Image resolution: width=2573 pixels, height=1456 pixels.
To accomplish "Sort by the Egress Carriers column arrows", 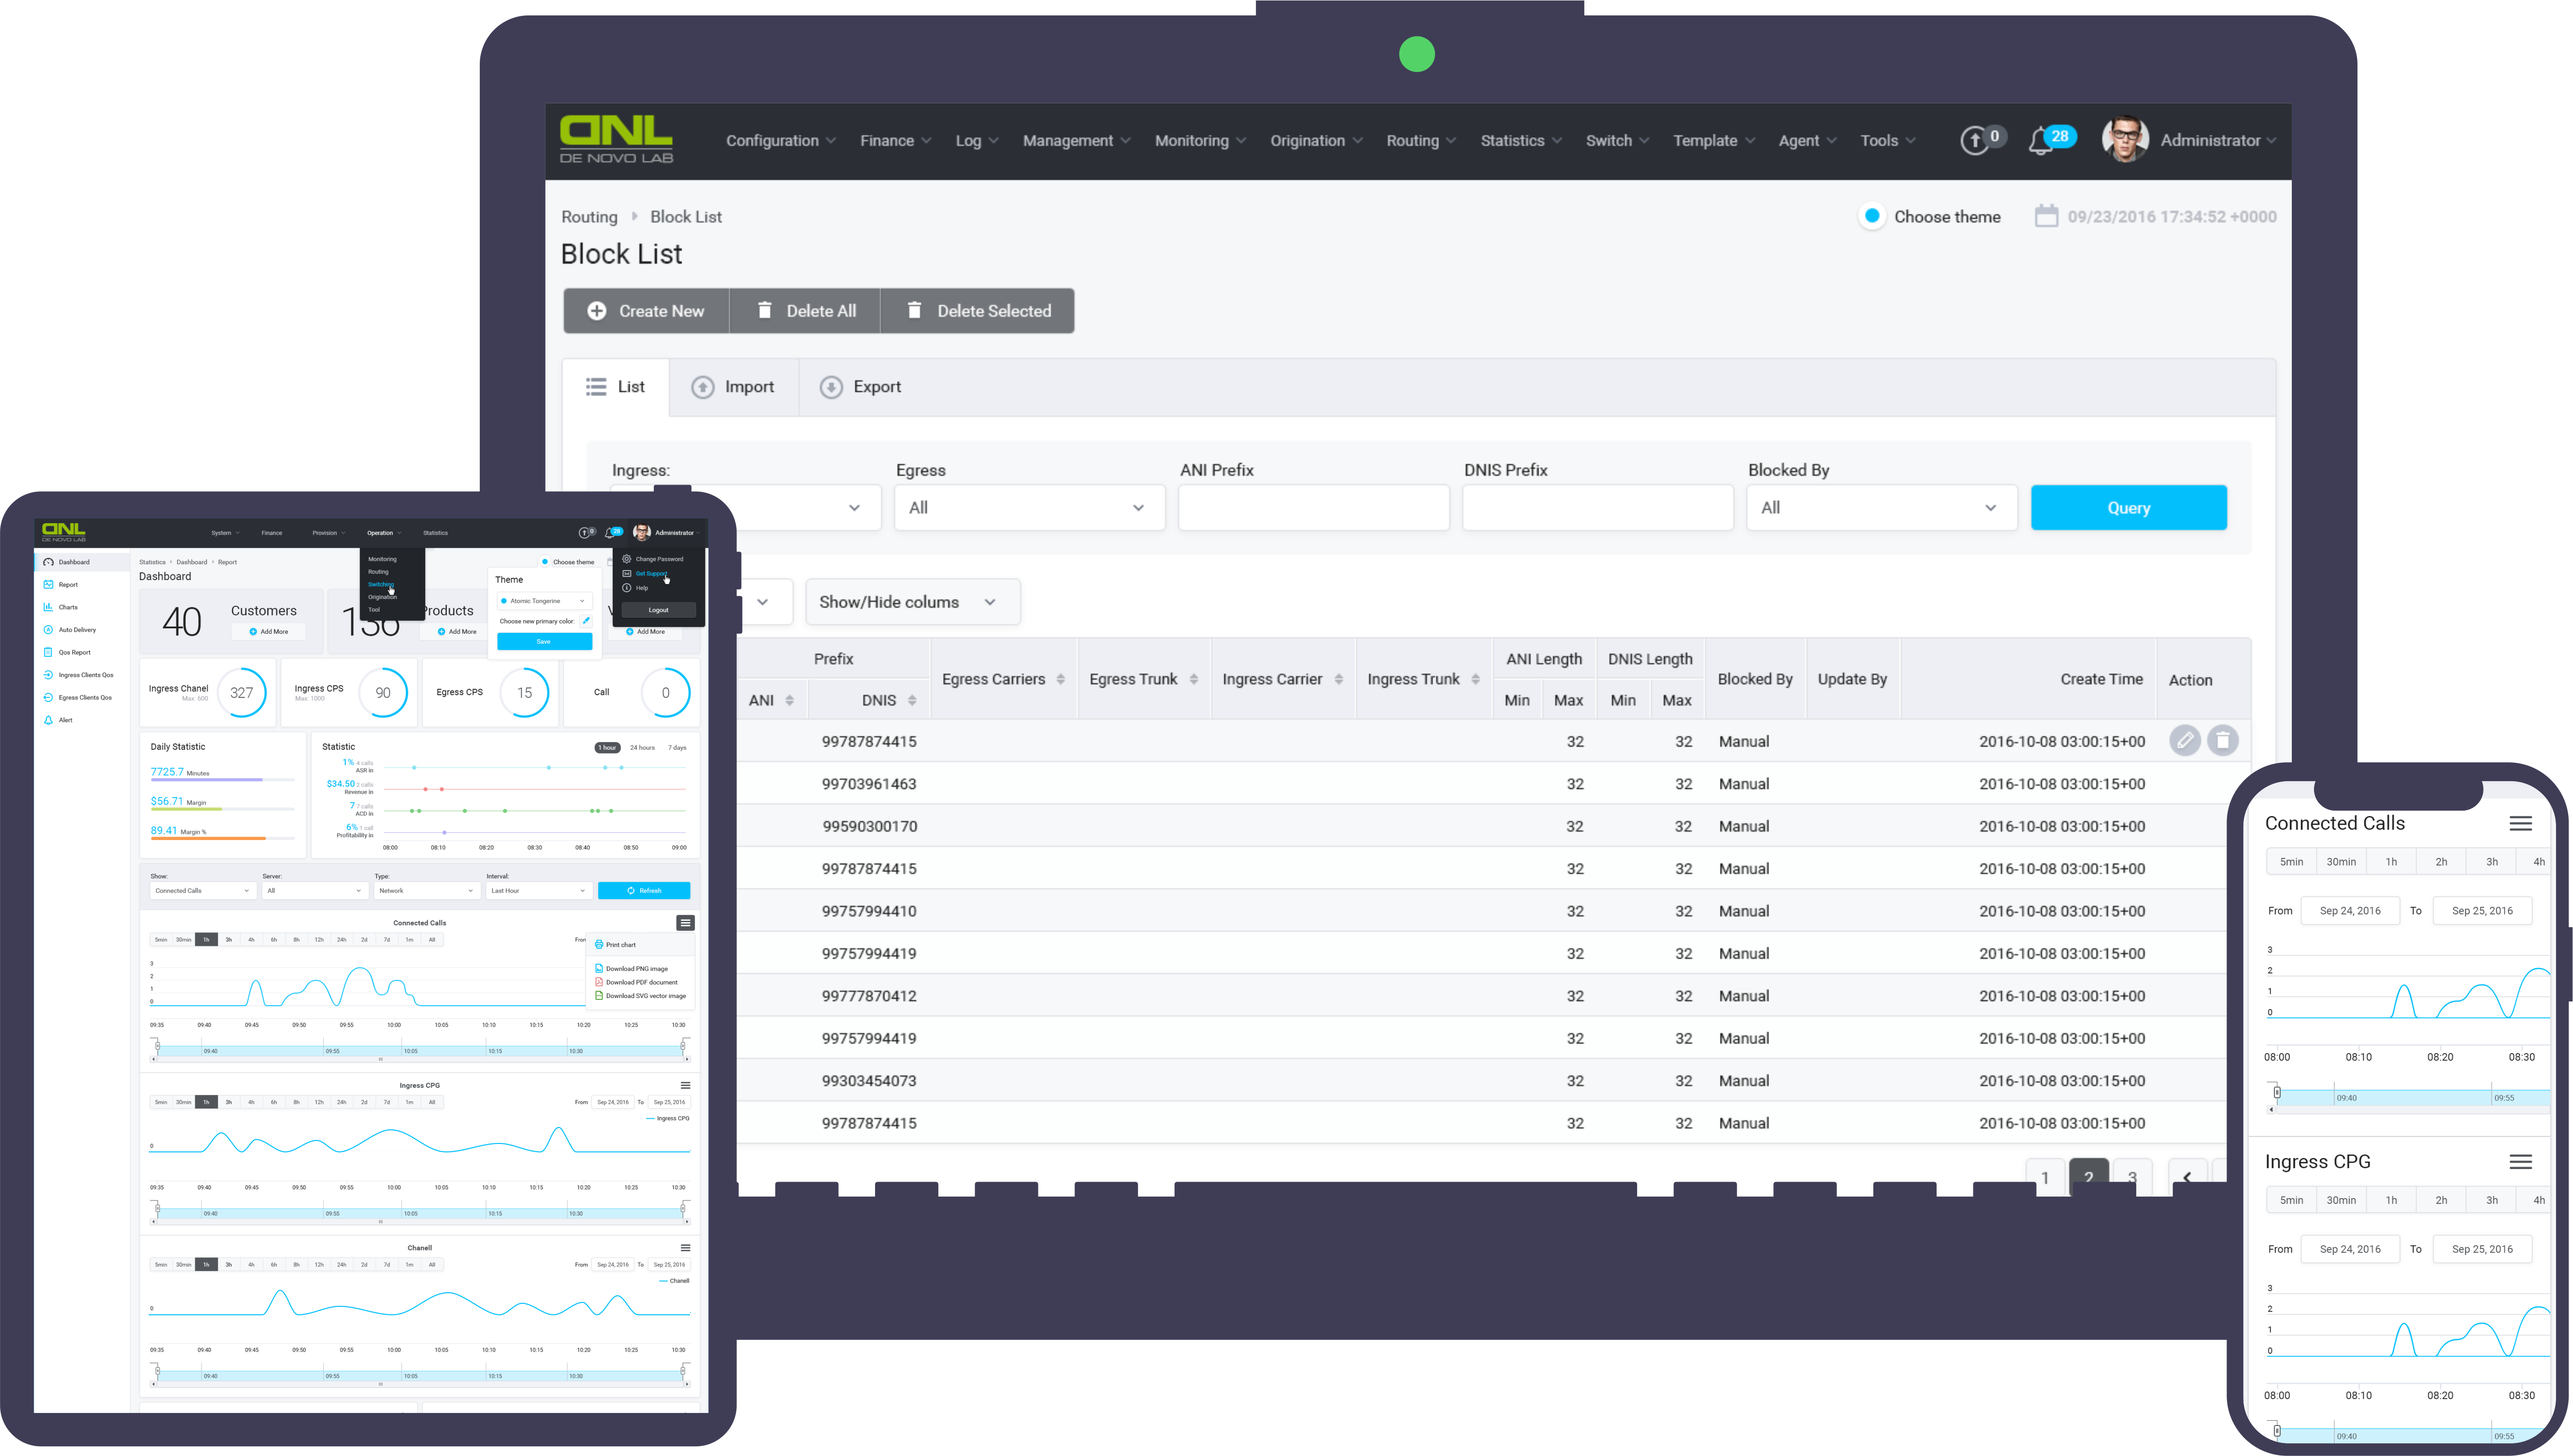I will (x=1061, y=679).
